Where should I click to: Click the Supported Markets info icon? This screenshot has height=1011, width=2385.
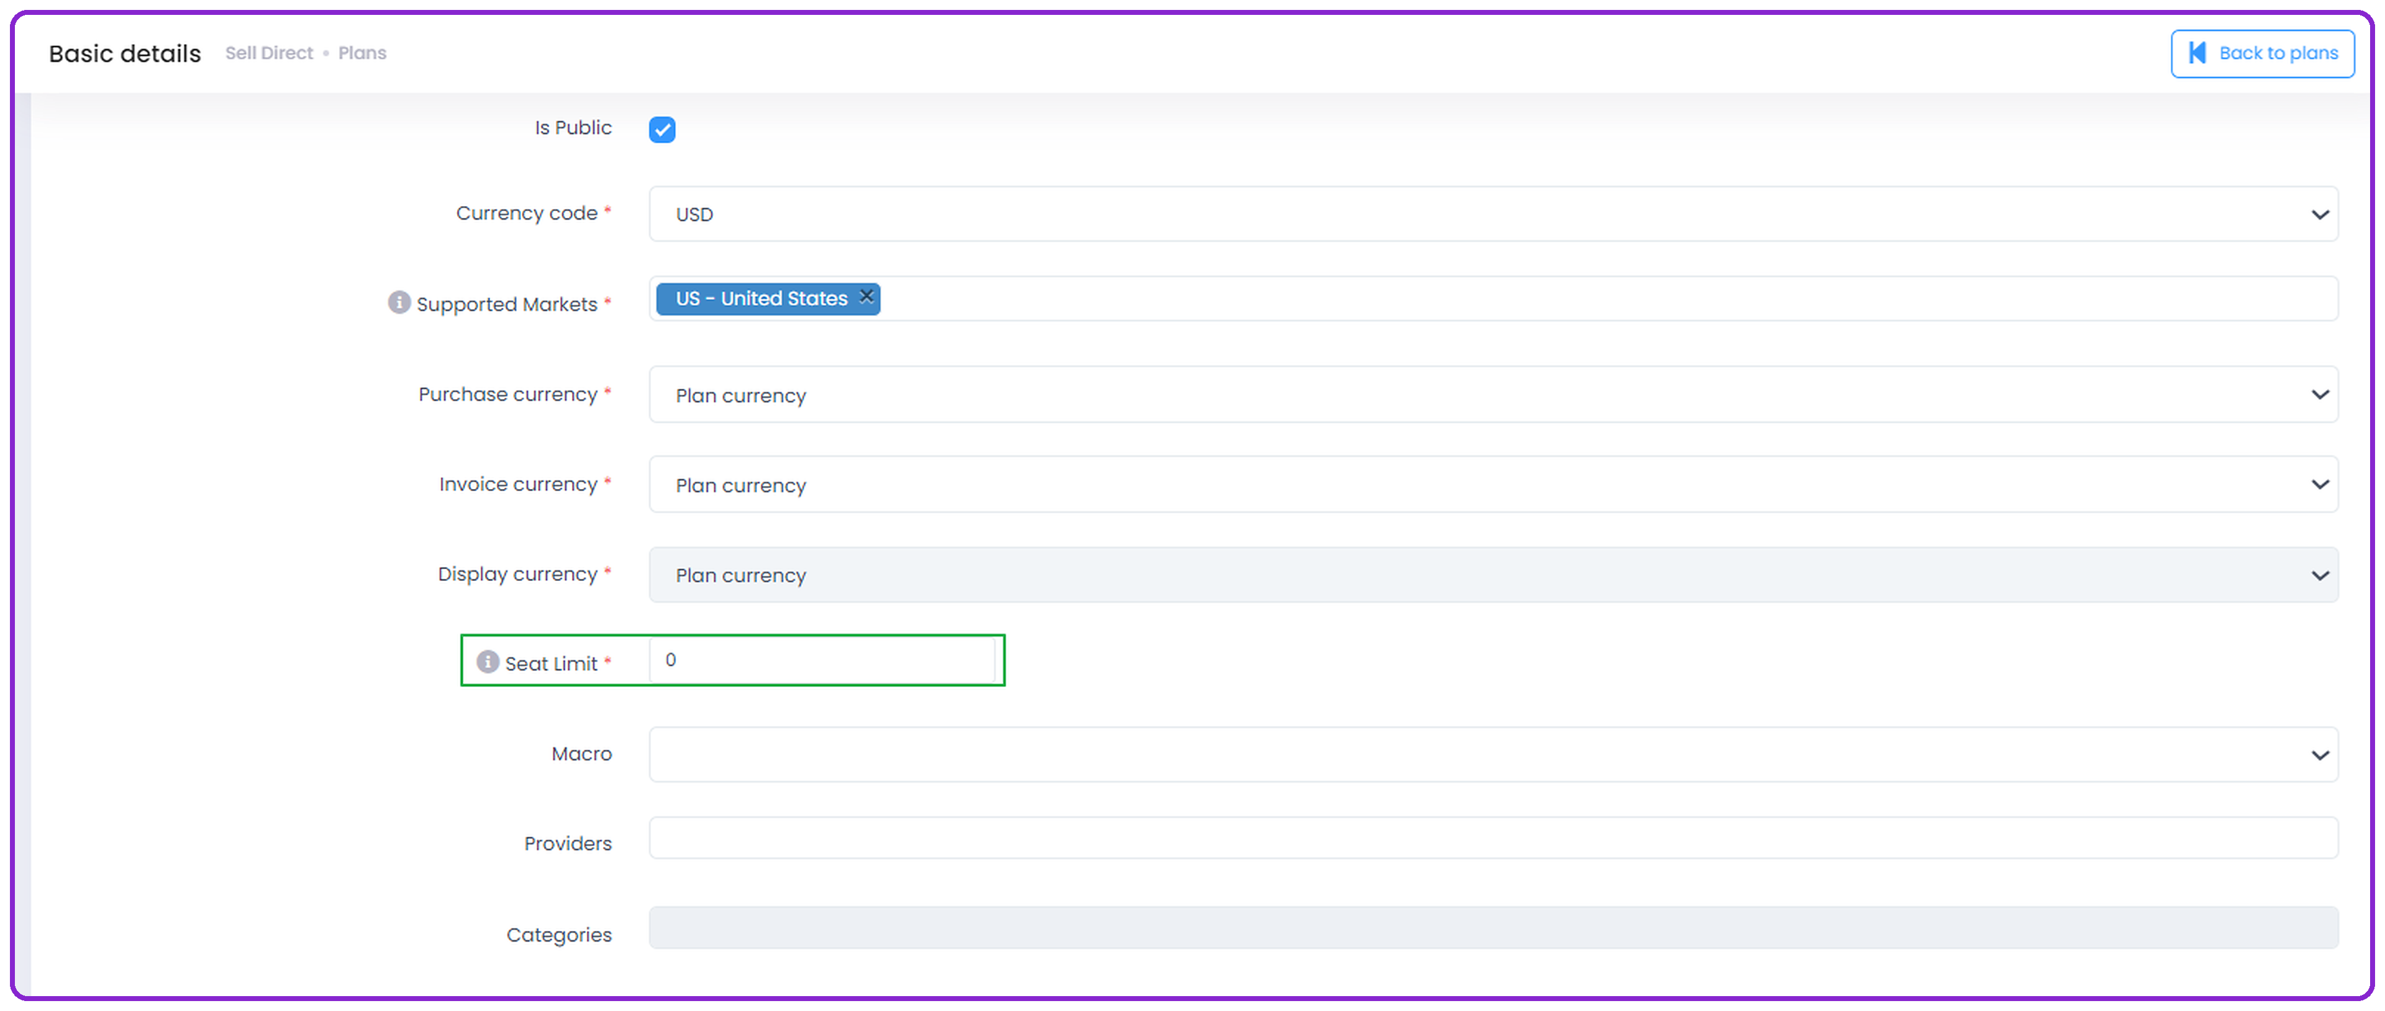[x=399, y=302]
